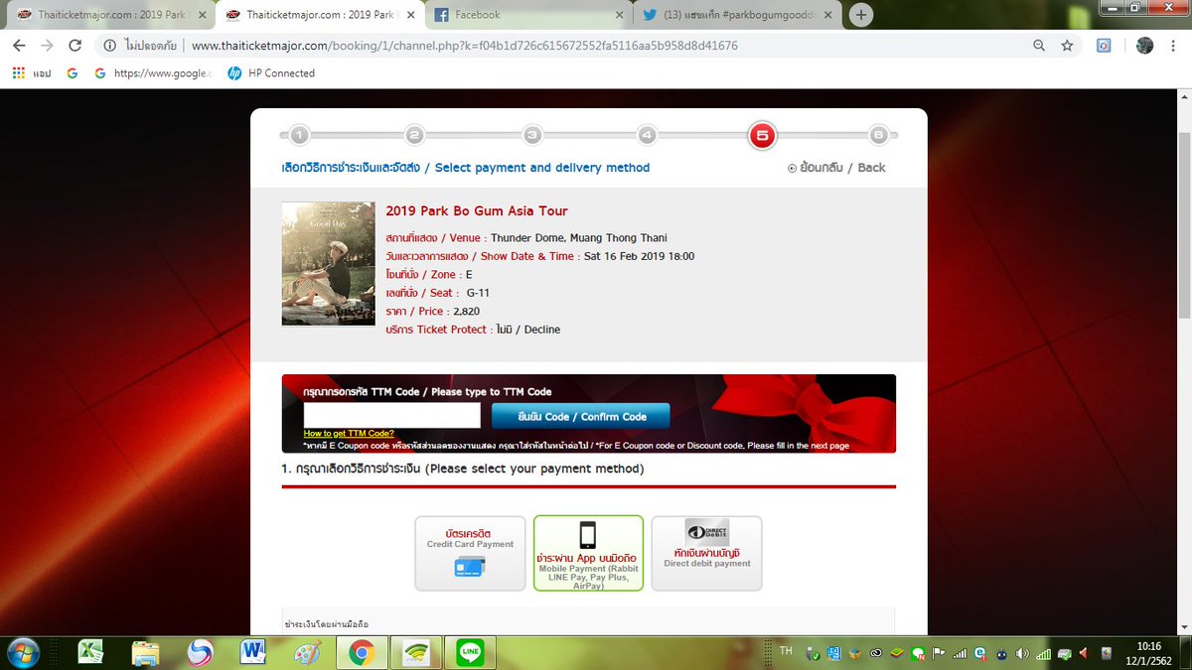The width and height of the screenshot is (1192, 670).
Task: Open the zoom magnifier in address bar
Action: tap(1039, 46)
